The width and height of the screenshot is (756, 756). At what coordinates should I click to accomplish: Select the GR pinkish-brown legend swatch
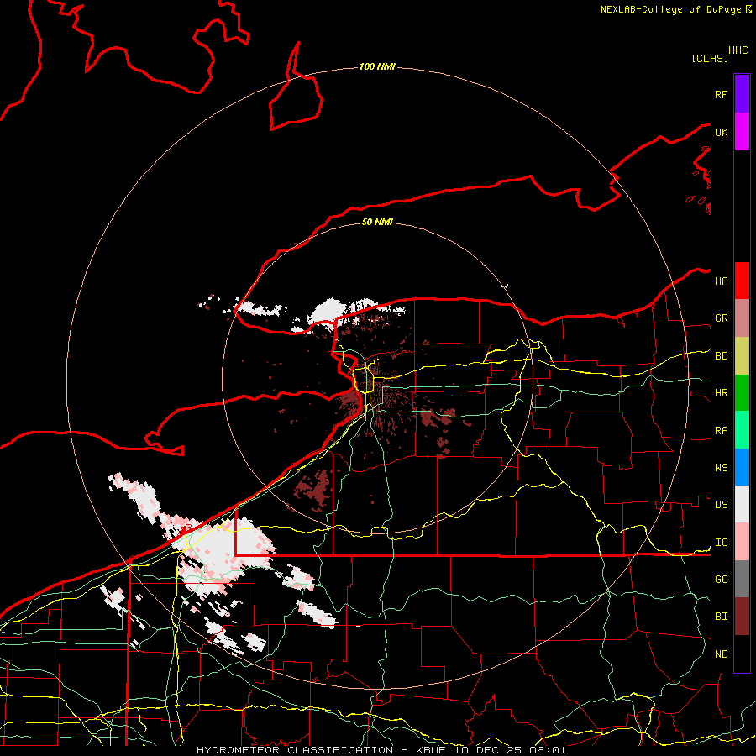click(x=742, y=318)
